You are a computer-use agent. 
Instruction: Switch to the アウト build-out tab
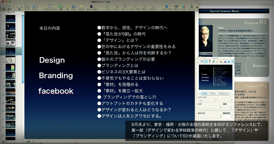click(x=213, y=94)
